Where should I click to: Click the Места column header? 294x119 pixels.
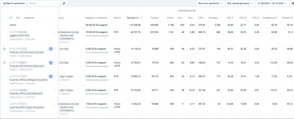(117, 18)
